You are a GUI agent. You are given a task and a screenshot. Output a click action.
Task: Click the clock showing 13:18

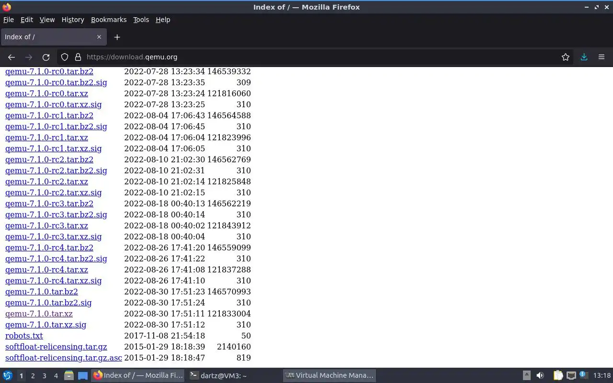pyautogui.click(x=602, y=375)
